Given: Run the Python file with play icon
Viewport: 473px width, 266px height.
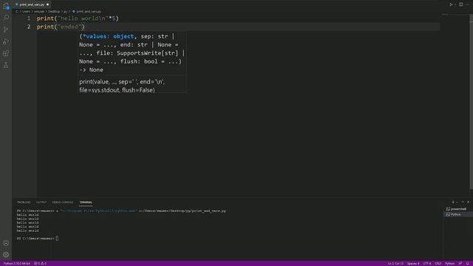Looking at the screenshot, I should coord(451,4).
